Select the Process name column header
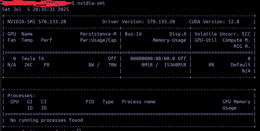Screen dimensions: 260x131 pos(139,102)
